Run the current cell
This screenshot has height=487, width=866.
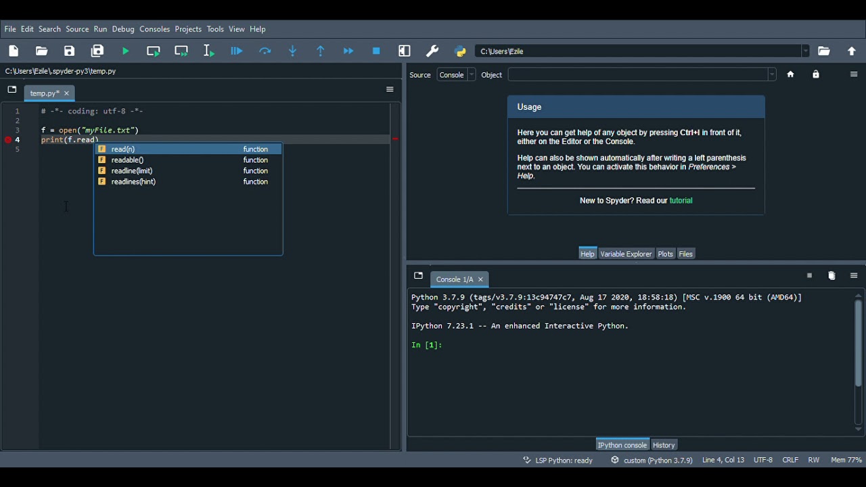pos(154,51)
